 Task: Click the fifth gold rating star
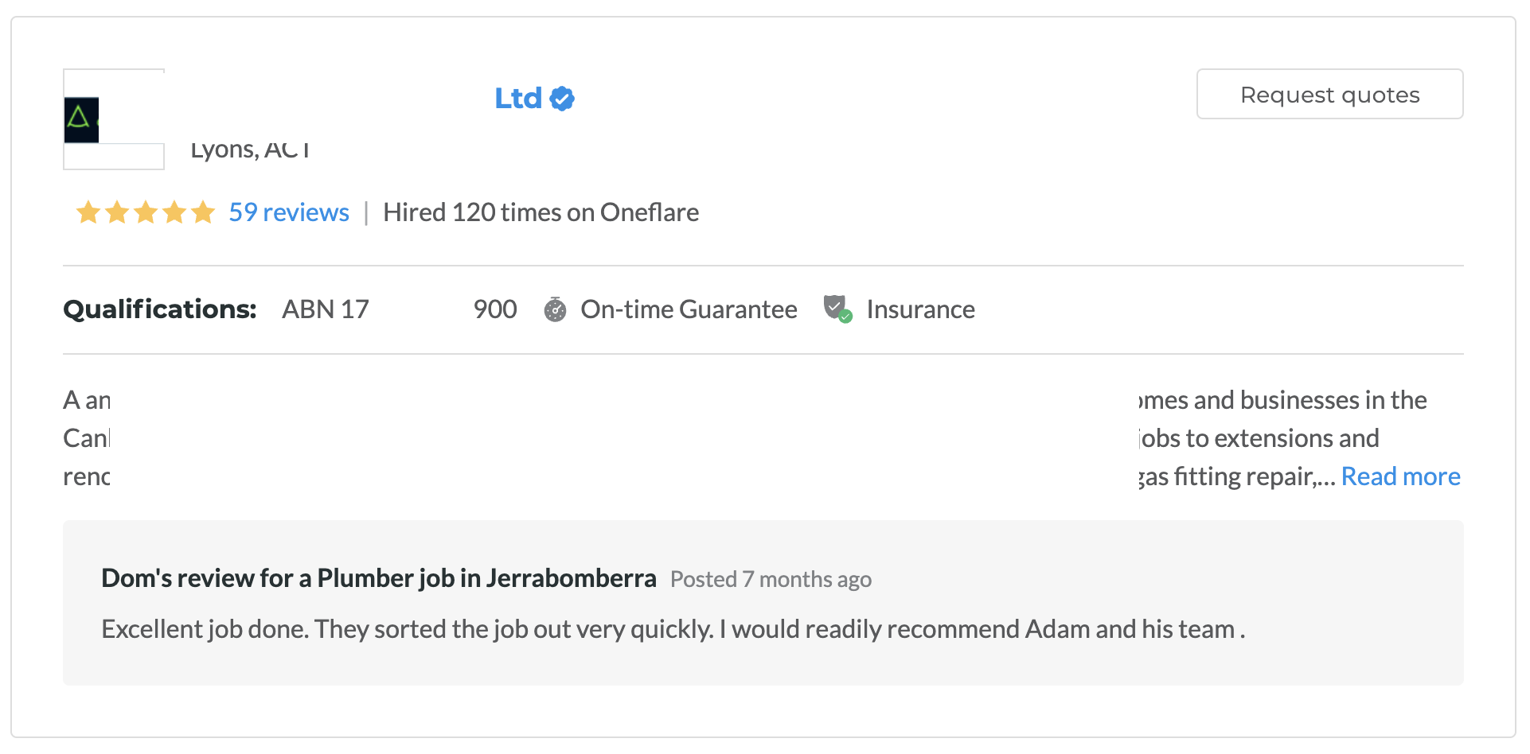203,212
